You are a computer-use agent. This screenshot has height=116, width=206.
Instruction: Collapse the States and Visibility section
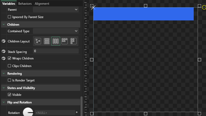pyautogui.click(x=4, y=88)
